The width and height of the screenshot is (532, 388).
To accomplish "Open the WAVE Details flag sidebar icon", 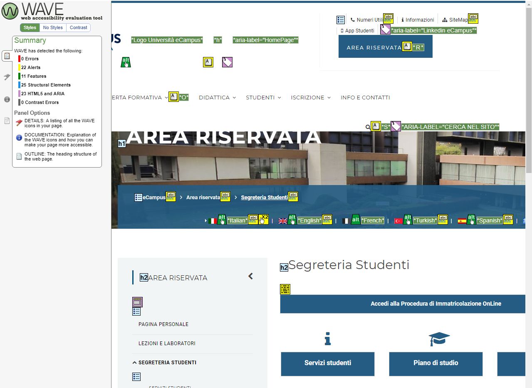I will pyautogui.click(x=7, y=77).
